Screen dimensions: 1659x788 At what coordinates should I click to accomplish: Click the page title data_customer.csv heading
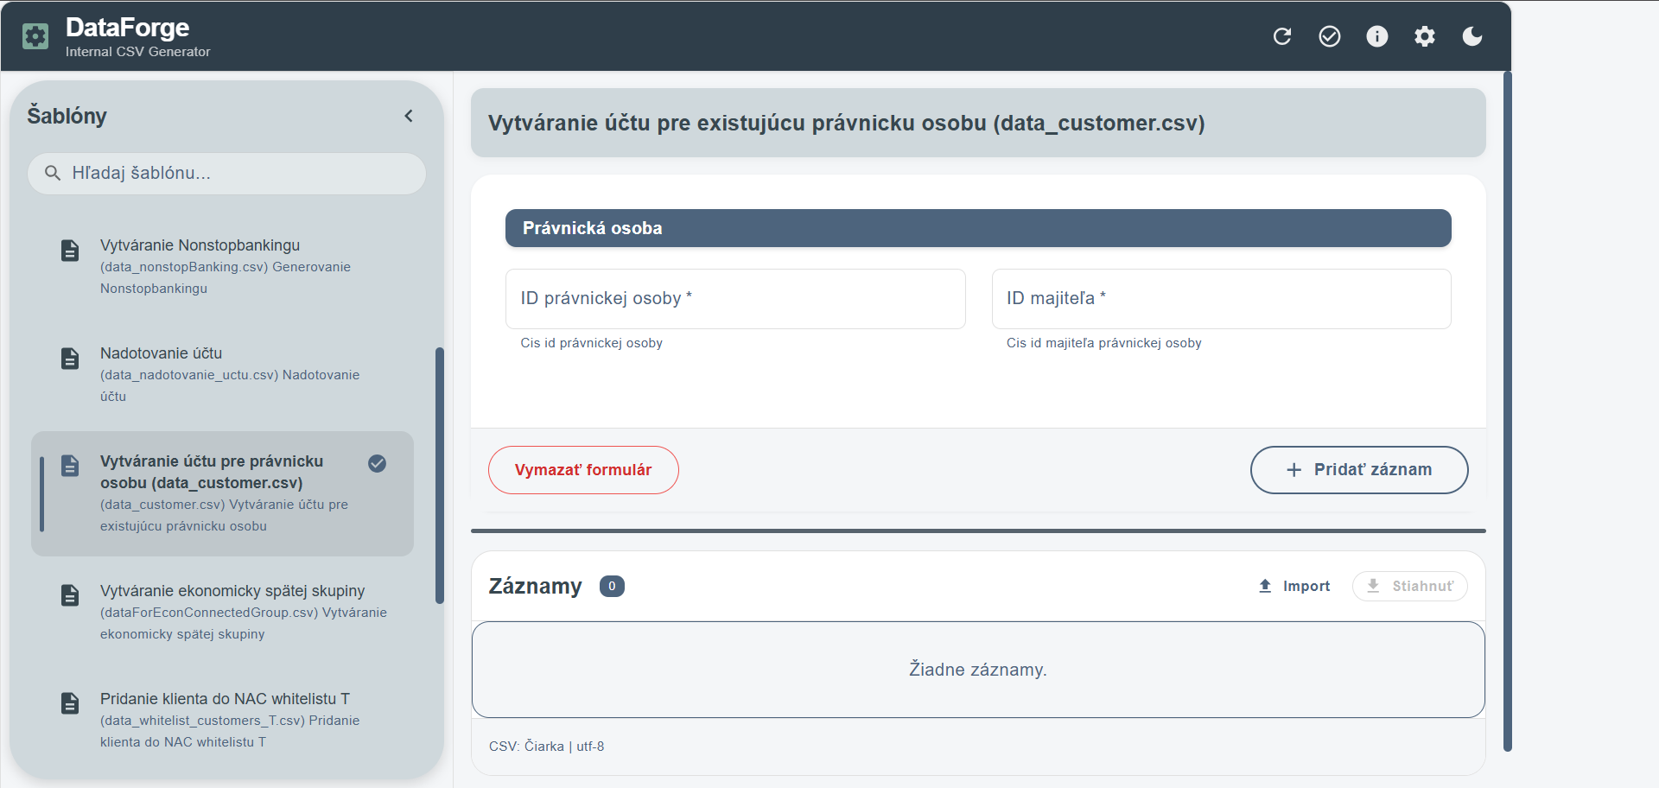tap(846, 123)
